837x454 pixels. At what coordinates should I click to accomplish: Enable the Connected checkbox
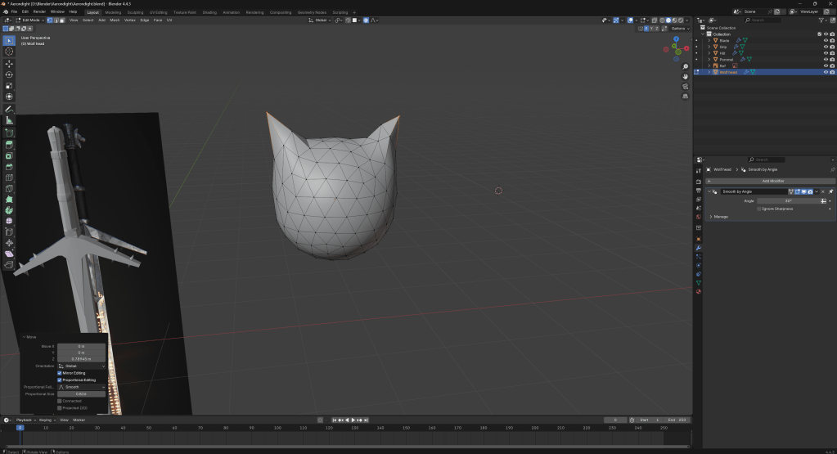[60, 401]
